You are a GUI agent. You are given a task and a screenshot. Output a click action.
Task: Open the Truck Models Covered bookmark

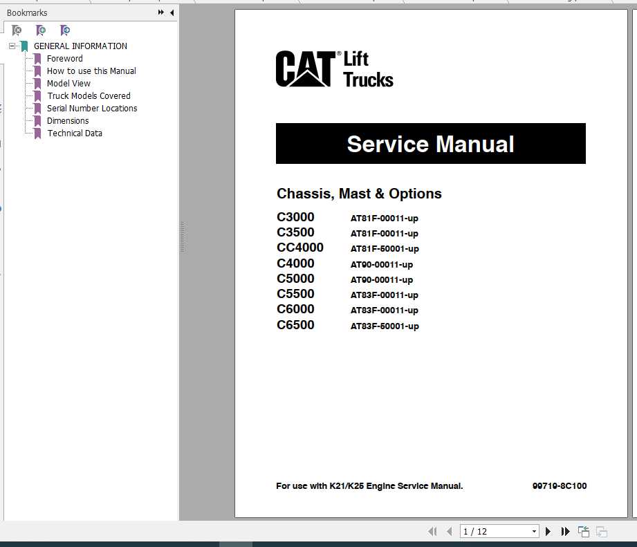[x=89, y=96]
